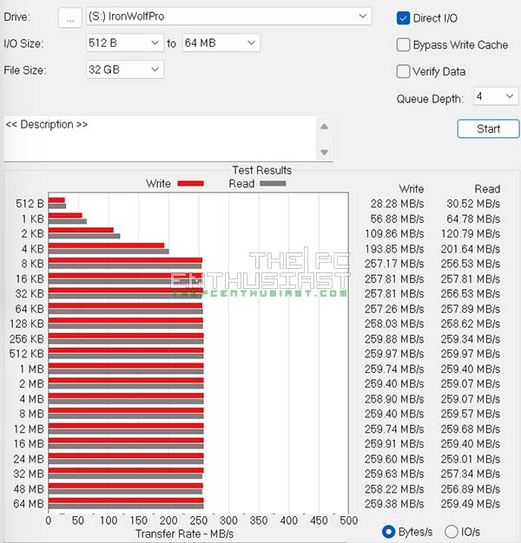
Task: Click the 258.90 MB/s write value
Action: pyautogui.click(x=394, y=399)
